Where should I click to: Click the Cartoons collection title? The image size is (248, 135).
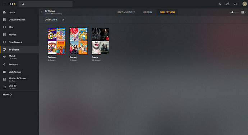tap(52, 57)
